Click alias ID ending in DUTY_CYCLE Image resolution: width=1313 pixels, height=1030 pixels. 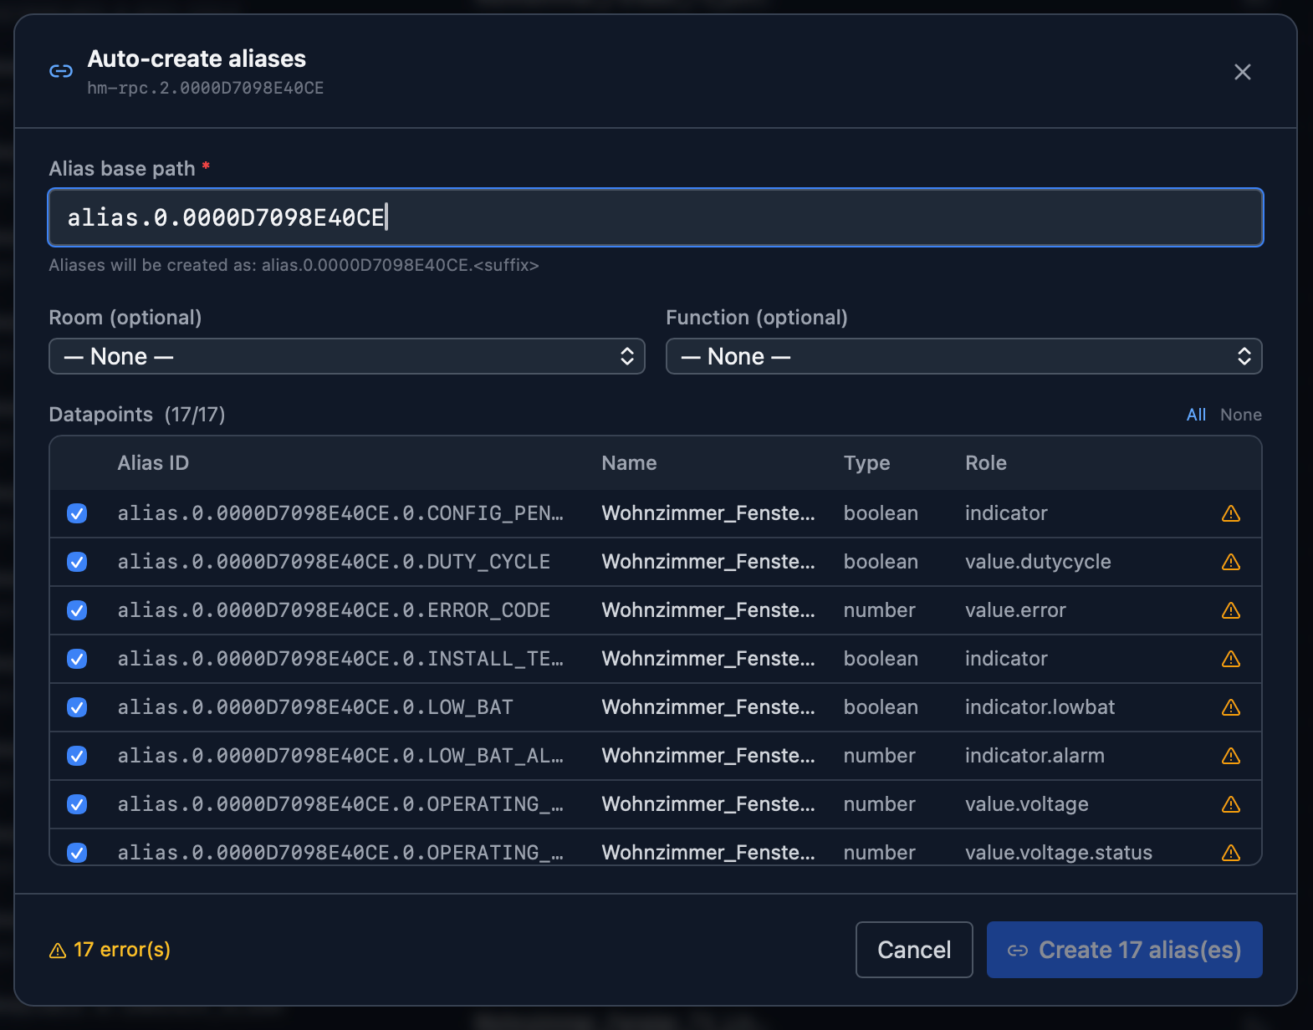coord(334,562)
